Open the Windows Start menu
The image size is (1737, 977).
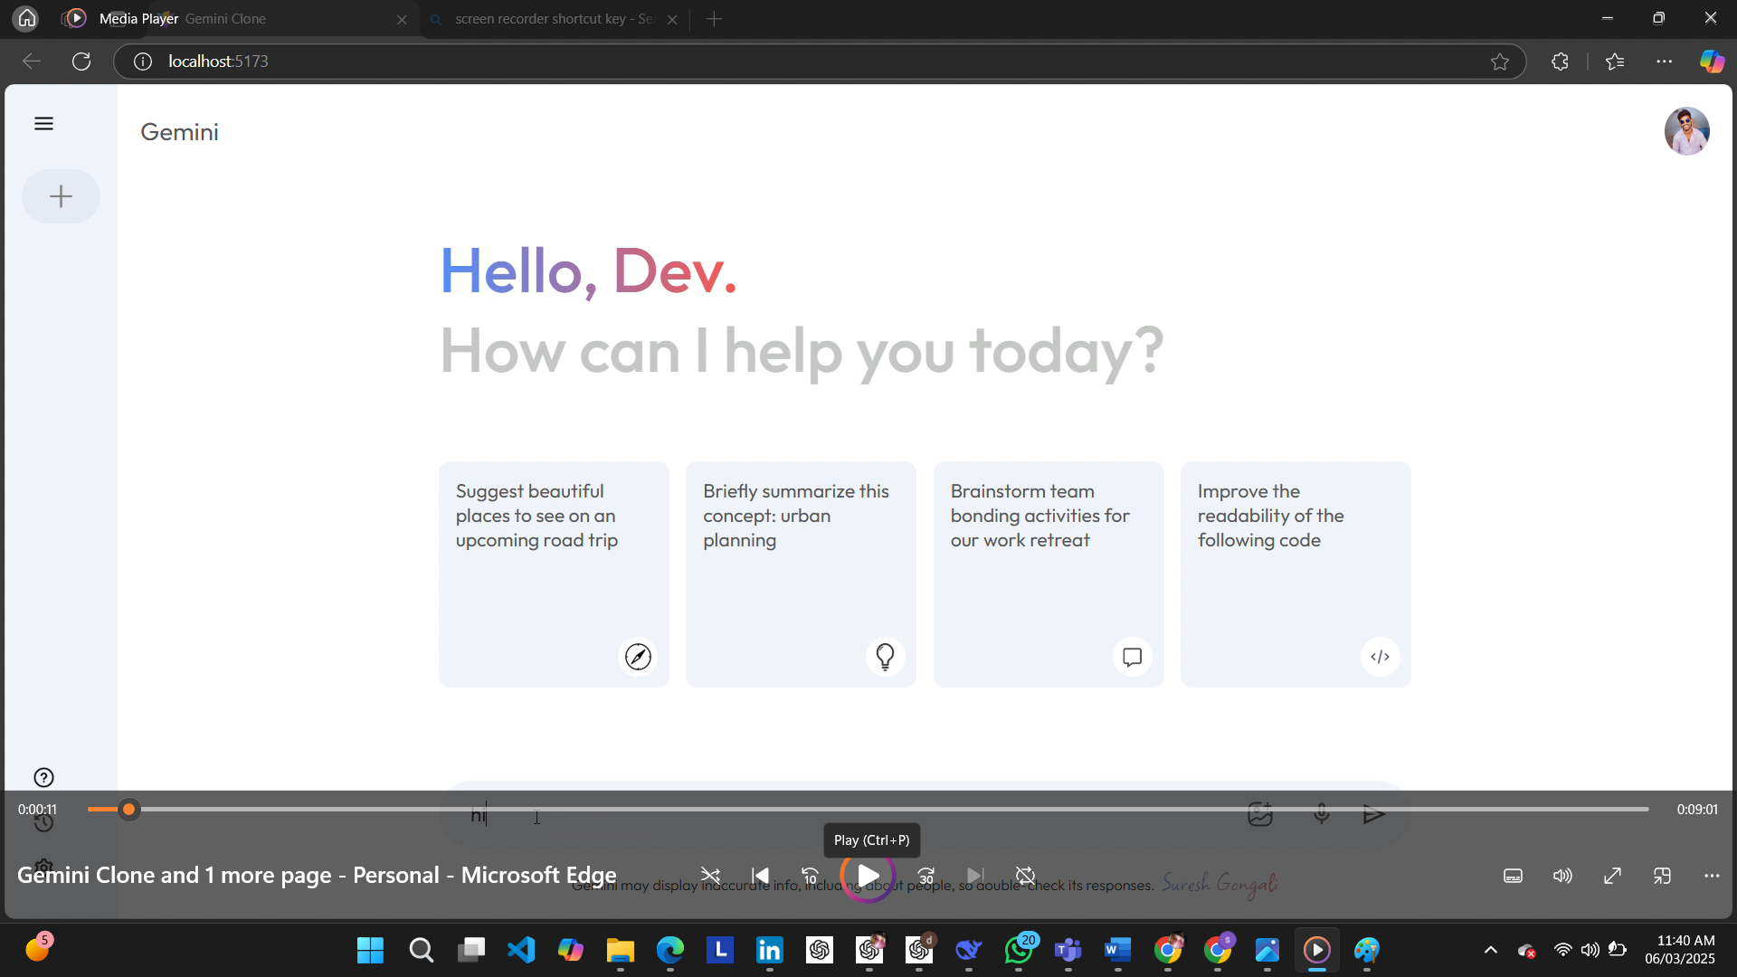pyautogui.click(x=370, y=950)
